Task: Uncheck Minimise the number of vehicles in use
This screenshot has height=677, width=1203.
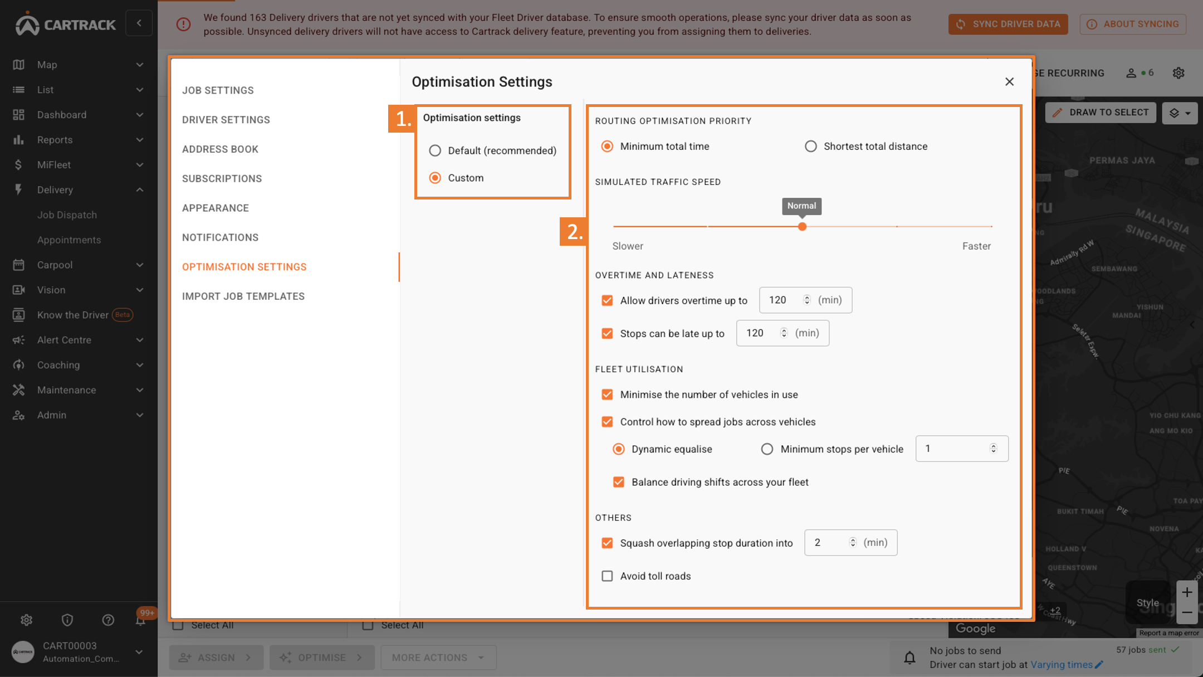Action: coord(607,394)
